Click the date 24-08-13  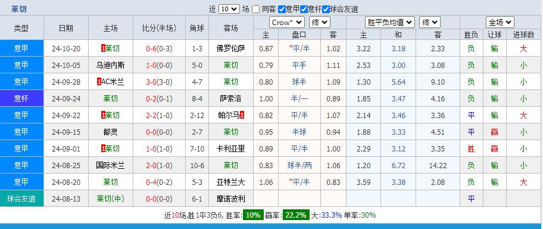(x=66, y=199)
